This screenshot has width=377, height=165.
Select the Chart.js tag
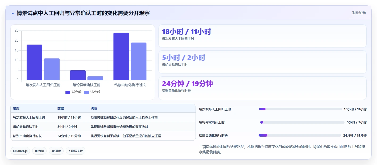[20, 151]
